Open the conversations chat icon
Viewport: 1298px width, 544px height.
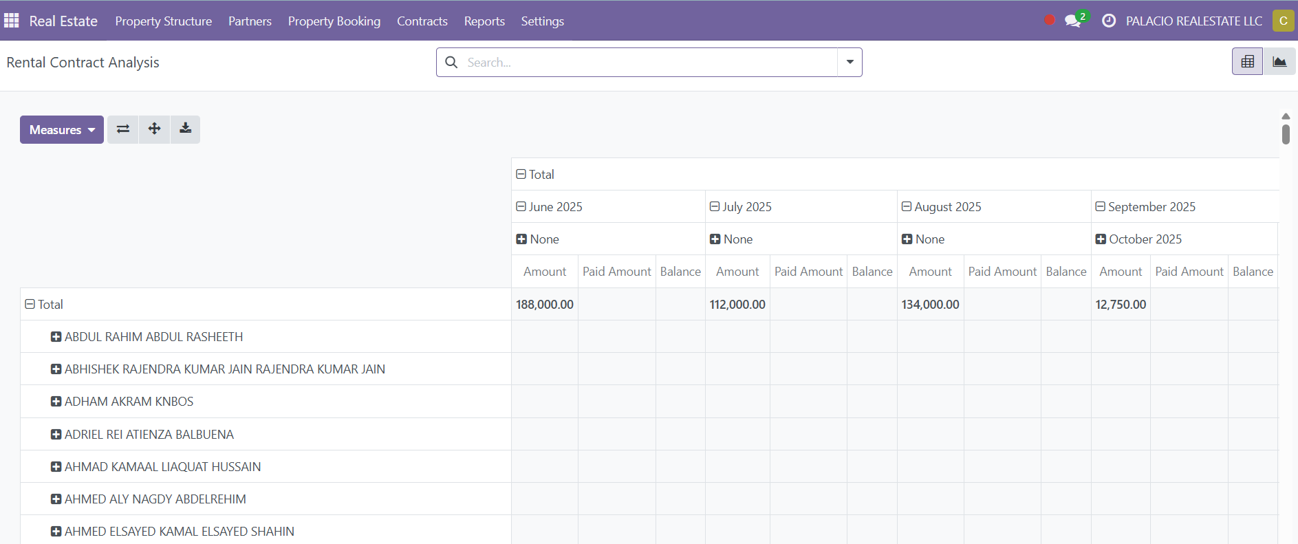[1073, 21]
